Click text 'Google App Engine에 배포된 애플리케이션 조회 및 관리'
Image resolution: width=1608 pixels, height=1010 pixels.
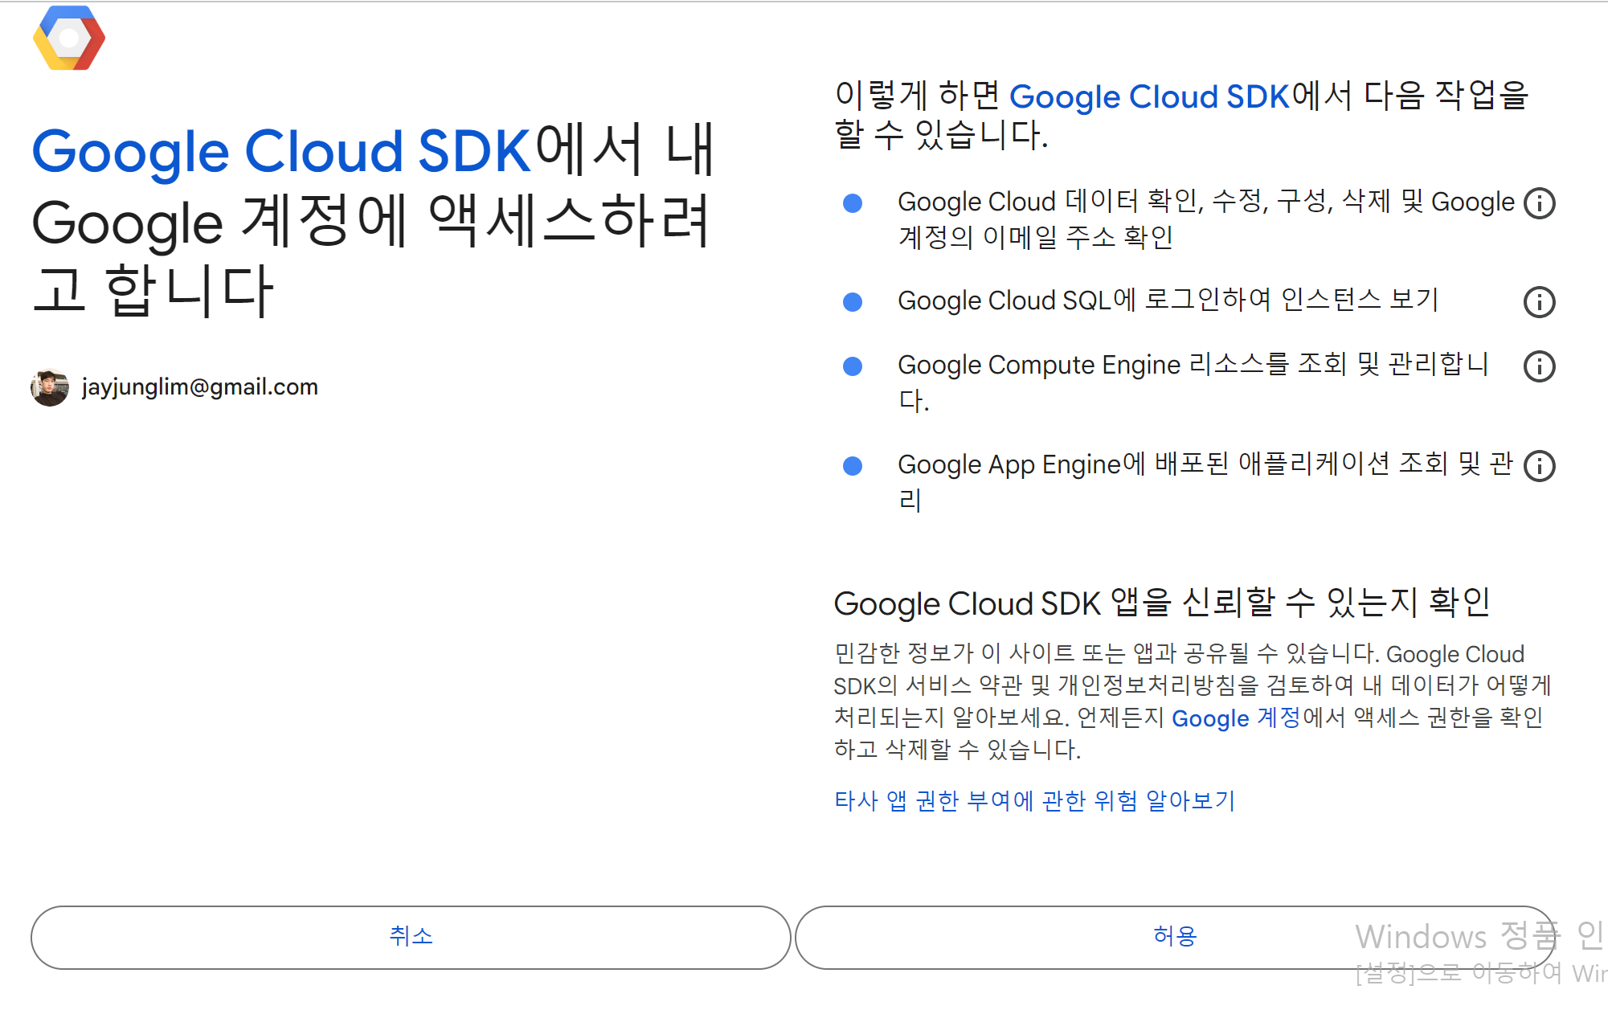[x=1205, y=481]
